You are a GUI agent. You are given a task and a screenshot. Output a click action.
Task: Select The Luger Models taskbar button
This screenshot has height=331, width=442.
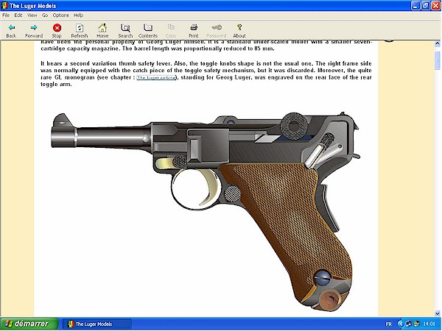point(97,324)
